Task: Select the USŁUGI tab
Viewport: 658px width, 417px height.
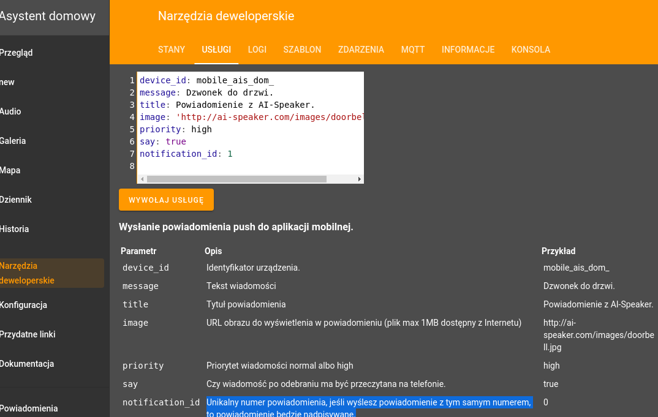Action: [x=216, y=50]
